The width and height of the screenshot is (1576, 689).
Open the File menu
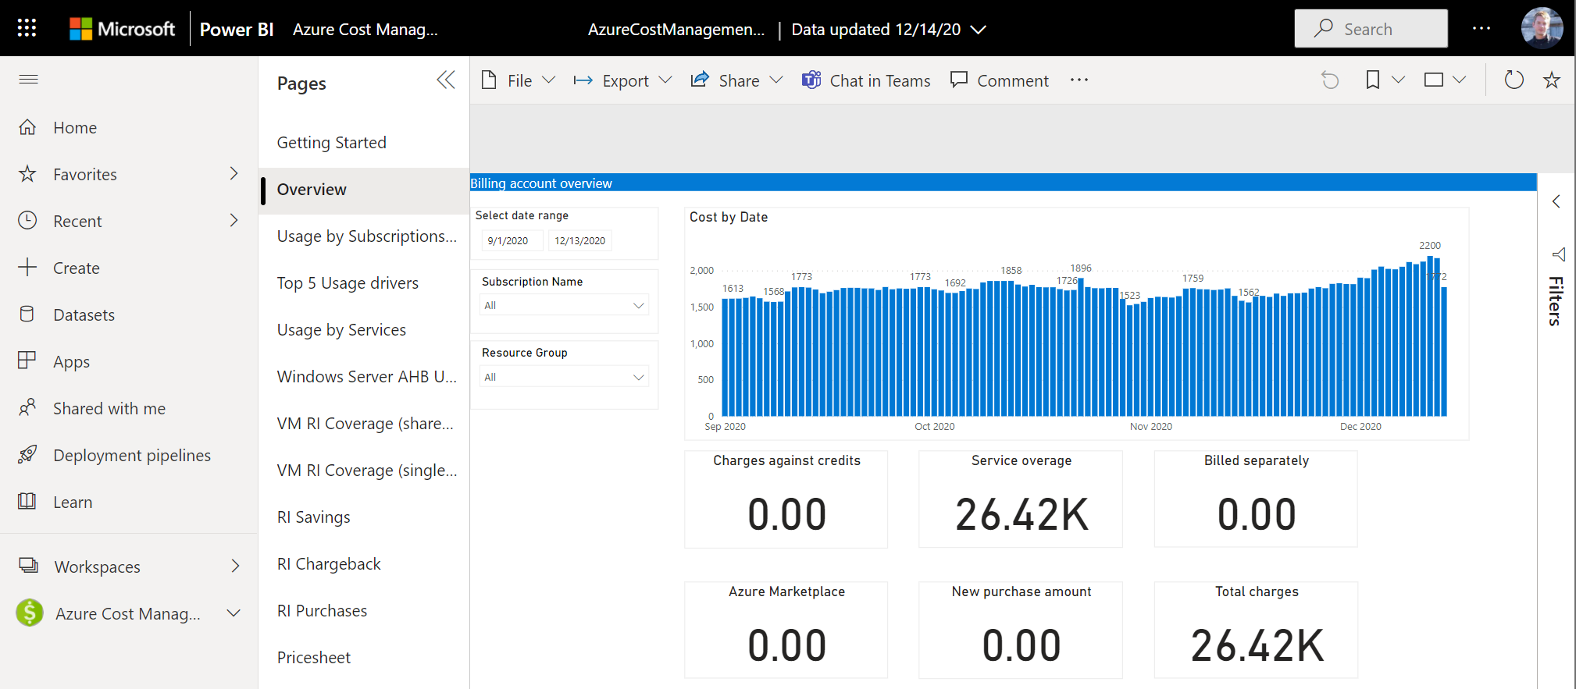pos(518,80)
